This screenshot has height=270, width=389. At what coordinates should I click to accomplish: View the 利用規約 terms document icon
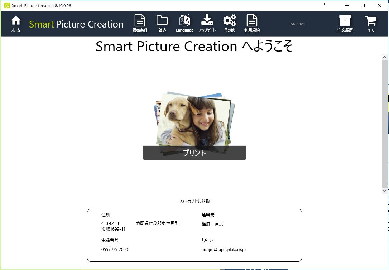[252, 24]
